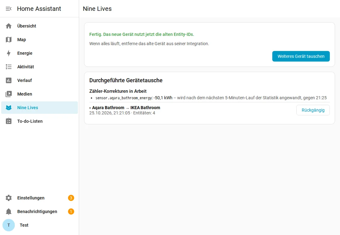This screenshot has height=235, width=340.
Task: Collapse the sidebar with the menu icon
Action: click(x=9, y=9)
